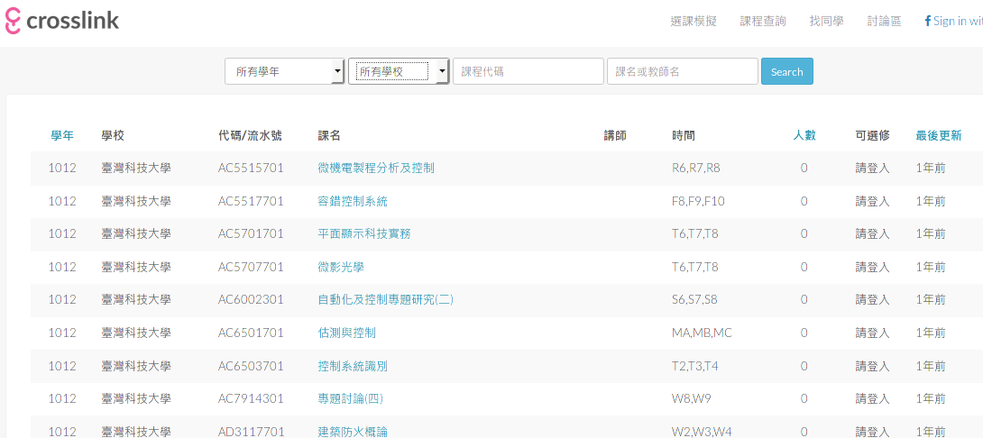Sign in with the Facebook link

tap(953, 22)
